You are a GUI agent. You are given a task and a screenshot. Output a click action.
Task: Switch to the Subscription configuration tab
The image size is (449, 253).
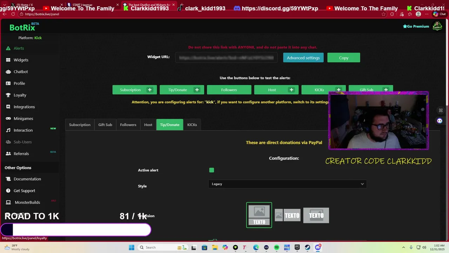tap(80, 125)
